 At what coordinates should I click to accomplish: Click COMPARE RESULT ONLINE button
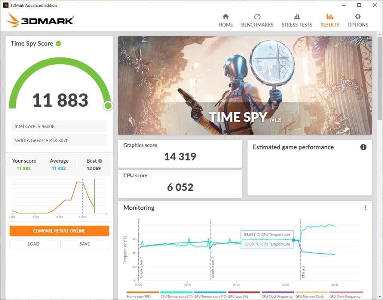59,231
